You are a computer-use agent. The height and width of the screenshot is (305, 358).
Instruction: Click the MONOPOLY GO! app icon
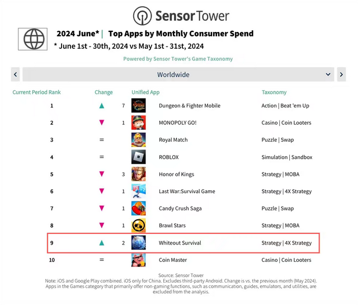[x=138, y=123]
